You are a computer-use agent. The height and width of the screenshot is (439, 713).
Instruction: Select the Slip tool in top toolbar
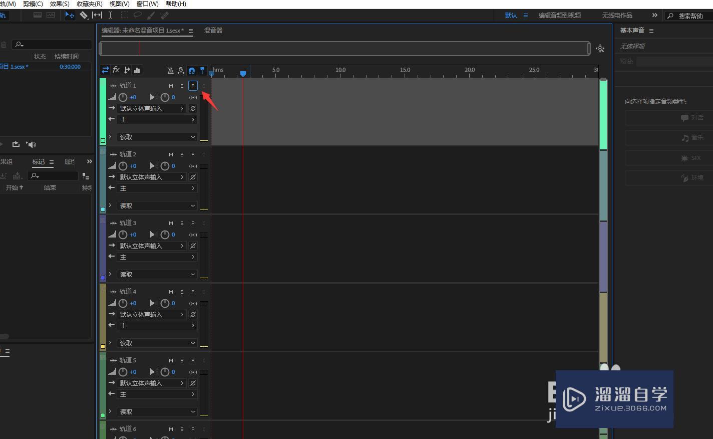click(97, 16)
